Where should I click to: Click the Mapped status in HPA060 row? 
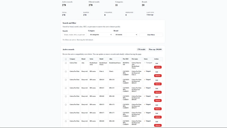pyautogui.click(x=147, y=96)
